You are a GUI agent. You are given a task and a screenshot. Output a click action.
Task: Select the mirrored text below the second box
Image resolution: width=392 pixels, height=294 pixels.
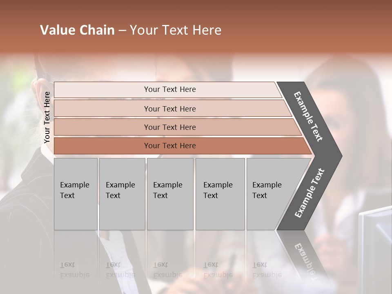tap(120, 270)
